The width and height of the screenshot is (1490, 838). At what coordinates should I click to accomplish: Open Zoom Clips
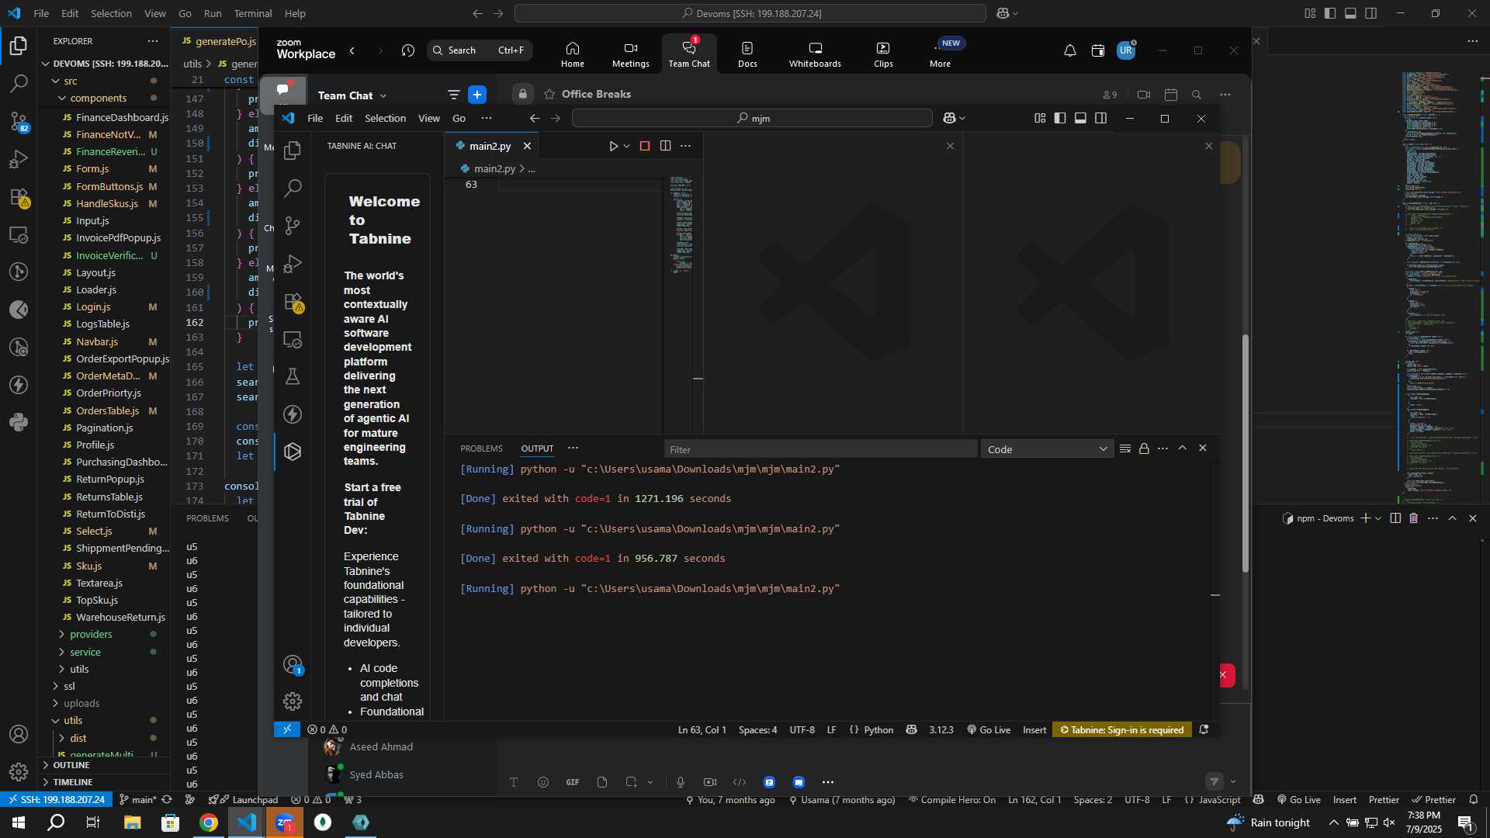[x=883, y=54]
